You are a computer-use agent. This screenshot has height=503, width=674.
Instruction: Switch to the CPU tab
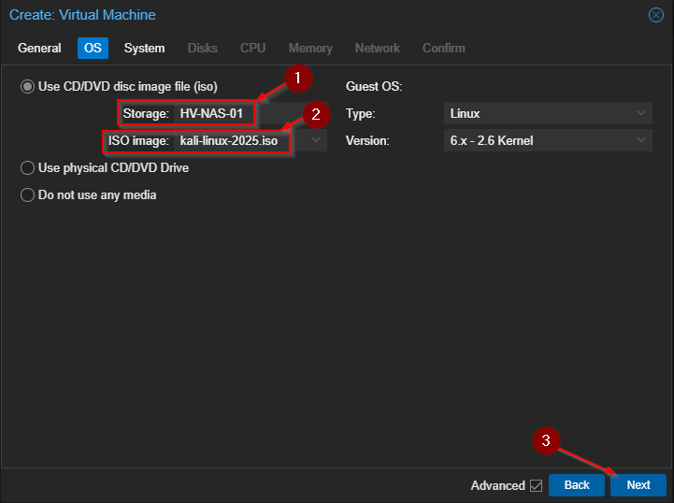(x=252, y=48)
